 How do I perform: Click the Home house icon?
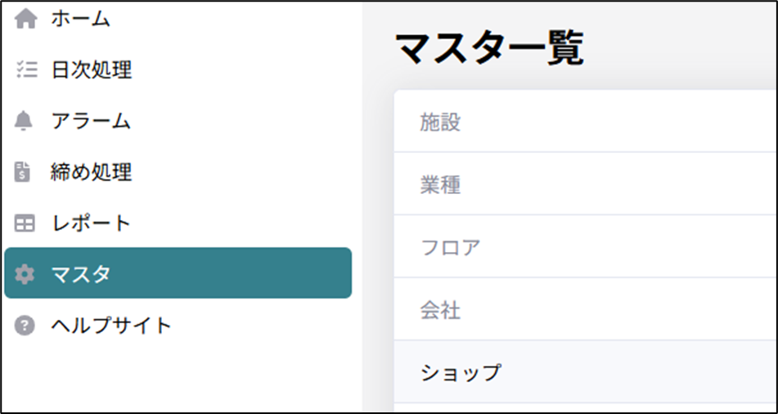point(26,20)
